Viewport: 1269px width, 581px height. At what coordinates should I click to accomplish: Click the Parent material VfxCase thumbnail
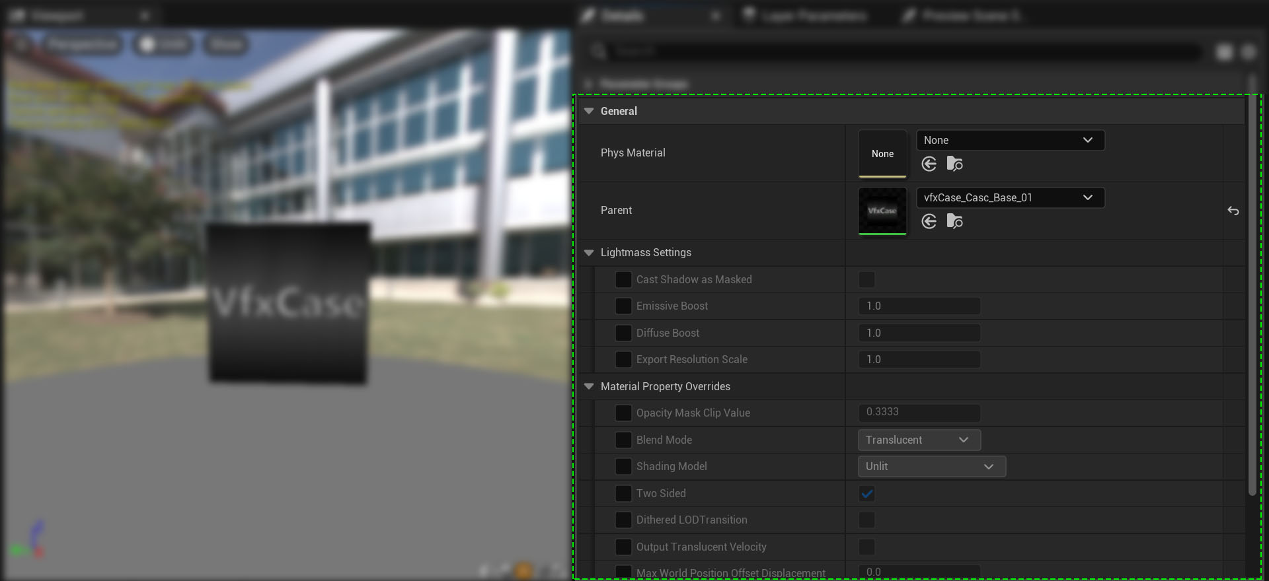(882, 211)
